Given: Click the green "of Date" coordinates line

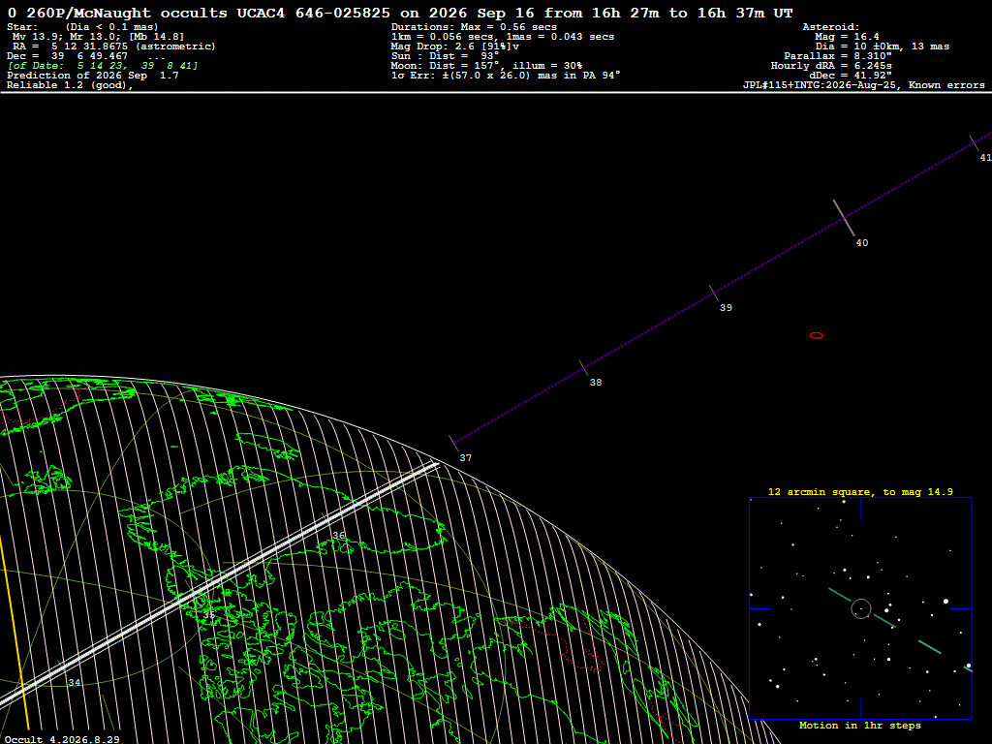Looking at the screenshot, I should [103, 66].
